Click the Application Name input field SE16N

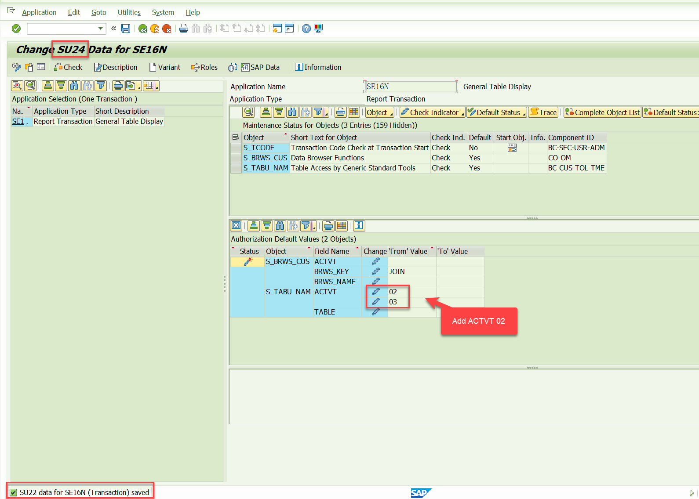point(411,87)
